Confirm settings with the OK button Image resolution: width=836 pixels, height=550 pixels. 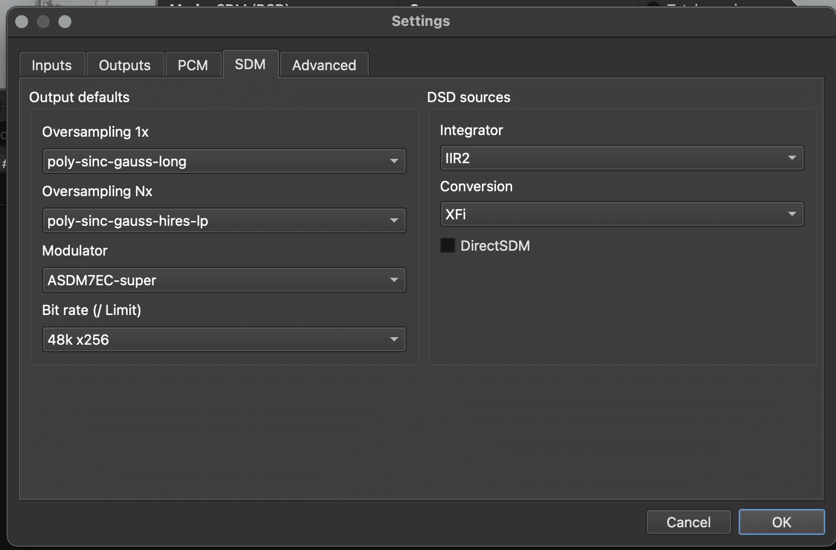781,522
